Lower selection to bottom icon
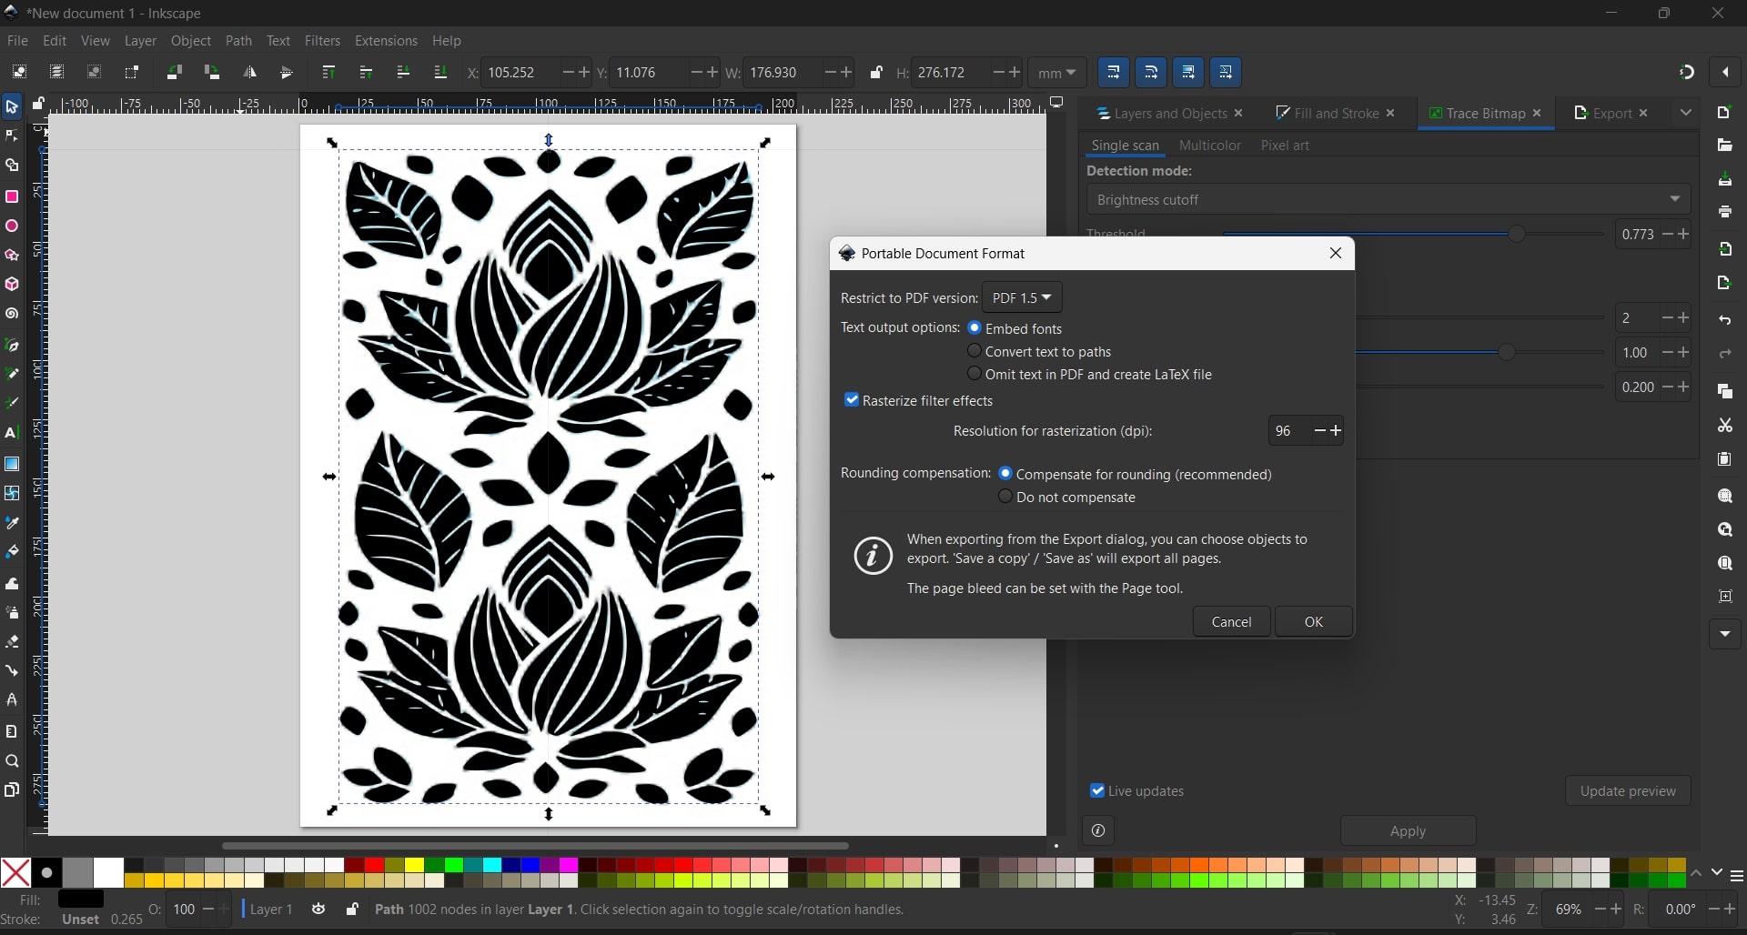This screenshot has height=935, width=1747. [440, 73]
